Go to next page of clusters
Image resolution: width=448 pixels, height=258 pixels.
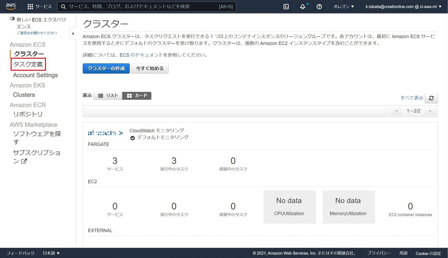coord(430,111)
